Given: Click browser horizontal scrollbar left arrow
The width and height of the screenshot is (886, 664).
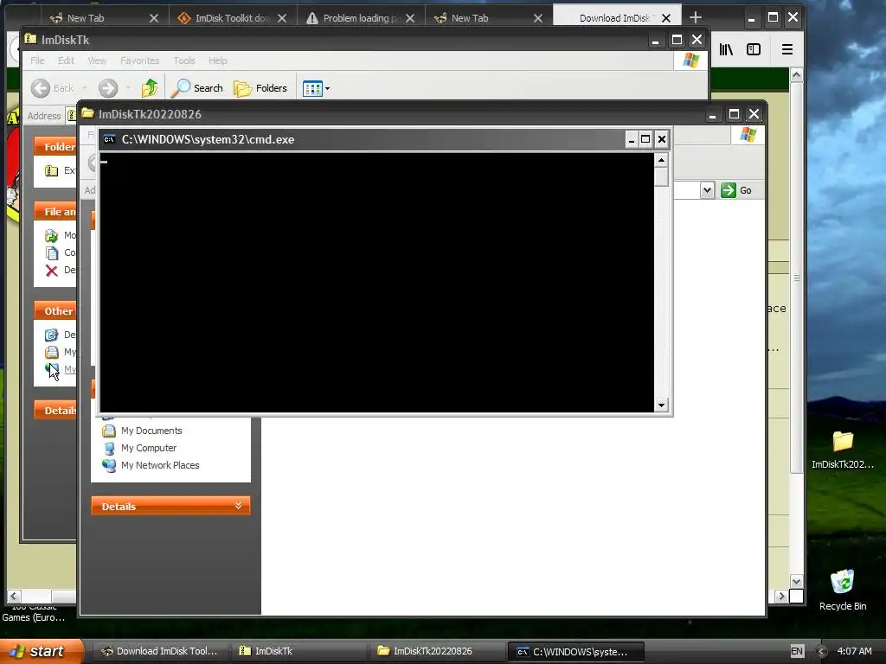Looking at the screenshot, I should pos(14,596).
